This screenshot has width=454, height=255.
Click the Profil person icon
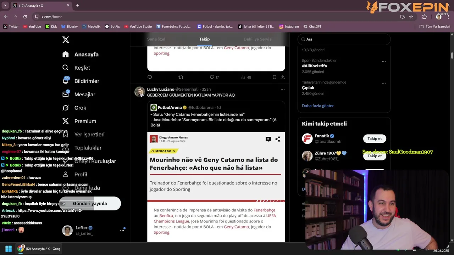66,174
